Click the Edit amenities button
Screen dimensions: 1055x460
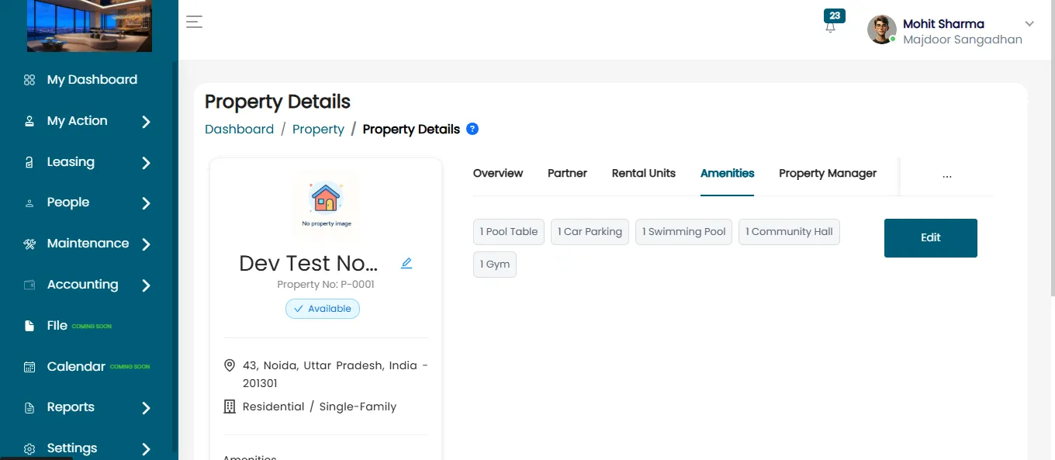[x=931, y=238]
